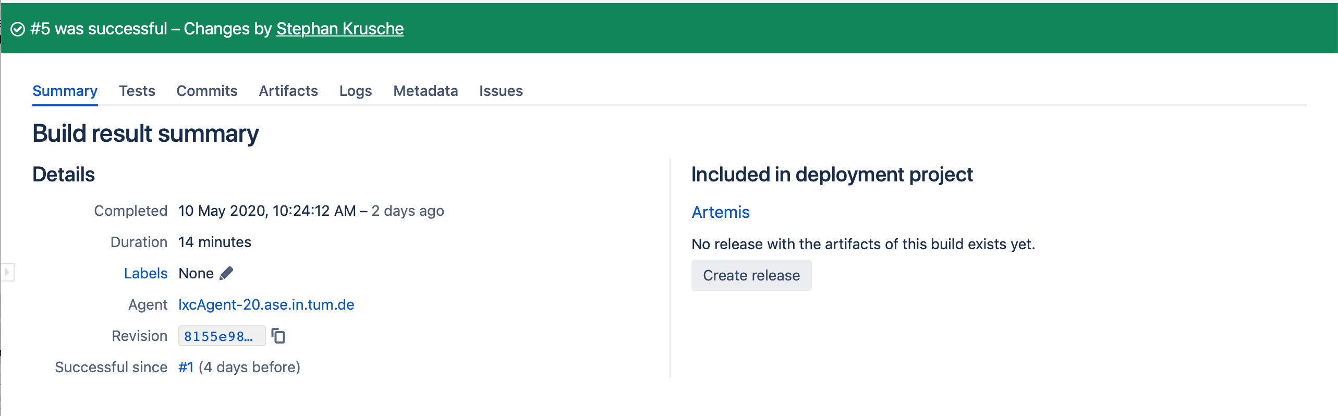This screenshot has width=1338, height=416.
Task: Click the green success checkmark icon
Action: pyautogui.click(x=18, y=29)
